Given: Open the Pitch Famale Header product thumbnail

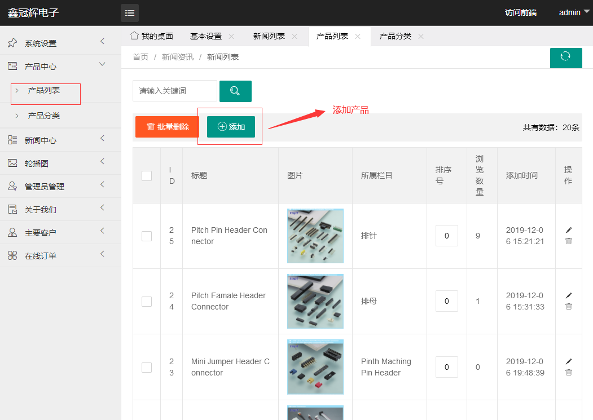Looking at the screenshot, I should click(315, 301).
